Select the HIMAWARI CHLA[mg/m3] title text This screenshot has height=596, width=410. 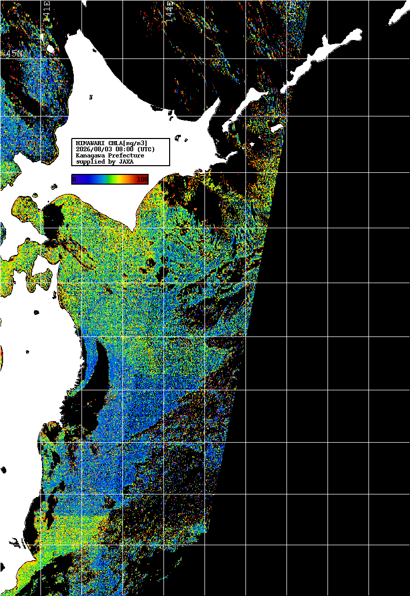tap(112, 143)
